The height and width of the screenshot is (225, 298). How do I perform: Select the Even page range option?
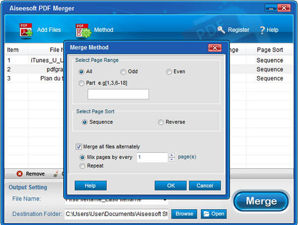(169, 72)
